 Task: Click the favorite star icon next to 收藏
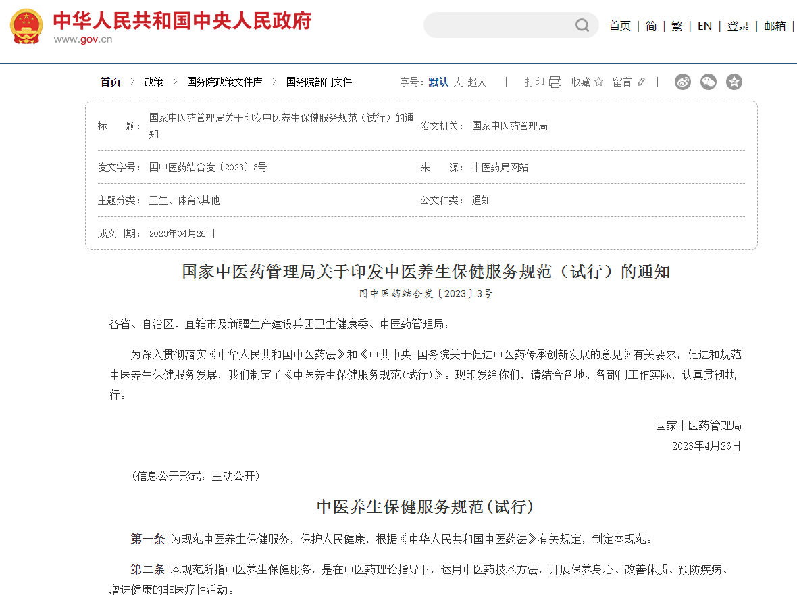click(x=598, y=82)
